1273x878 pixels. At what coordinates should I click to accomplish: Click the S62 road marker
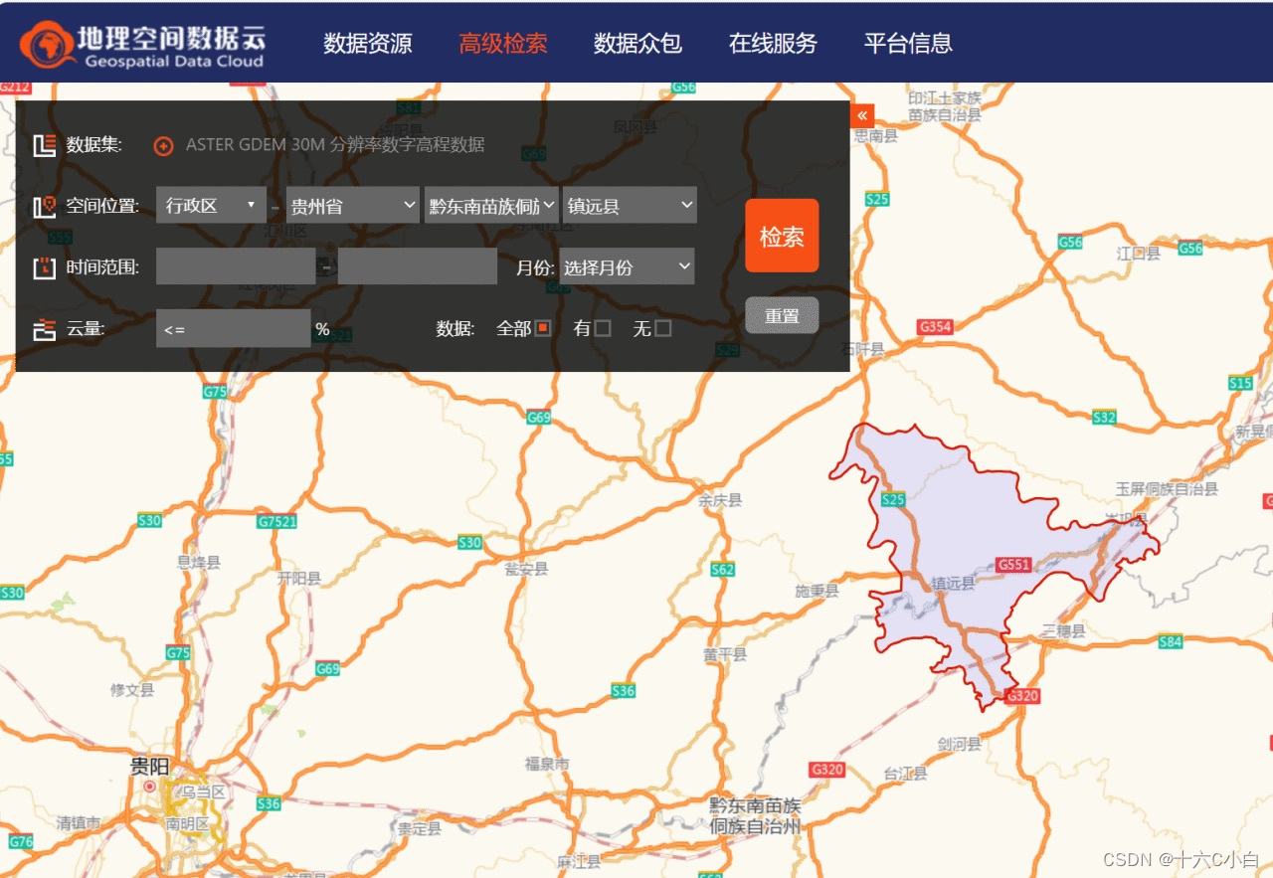(x=722, y=570)
